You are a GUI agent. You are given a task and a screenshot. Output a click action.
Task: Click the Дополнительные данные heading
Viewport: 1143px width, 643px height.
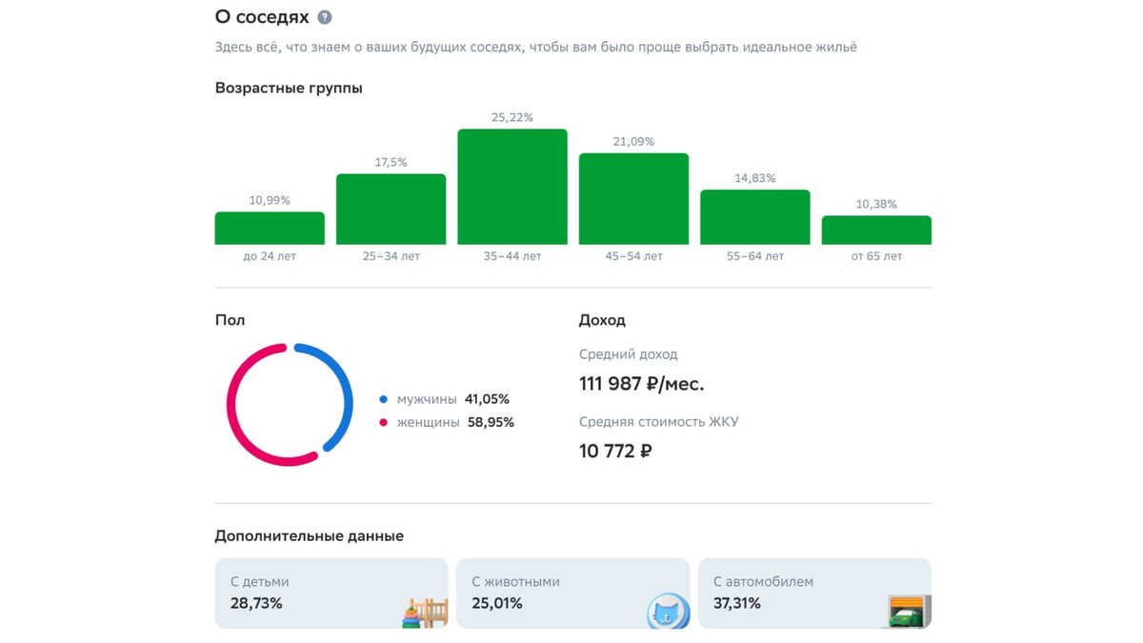pyautogui.click(x=310, y=536)
